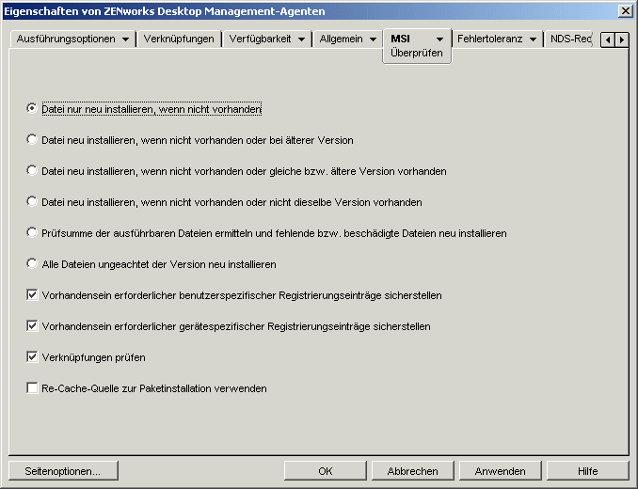The image size is (638, 489).
Task: Enable Re-Cache-Quelle zur Paketinstallation verwenden
Action: coord(32,387)
